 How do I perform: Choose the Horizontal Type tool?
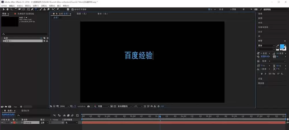(x=36, y=9)
